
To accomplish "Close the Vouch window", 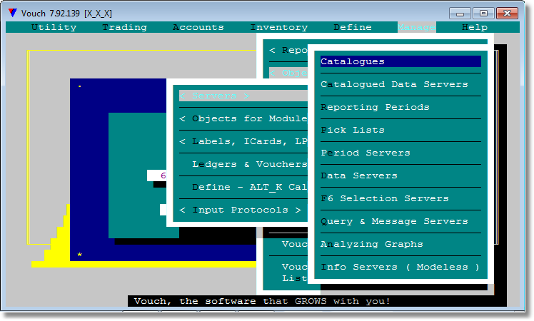I will pos(507,14).
